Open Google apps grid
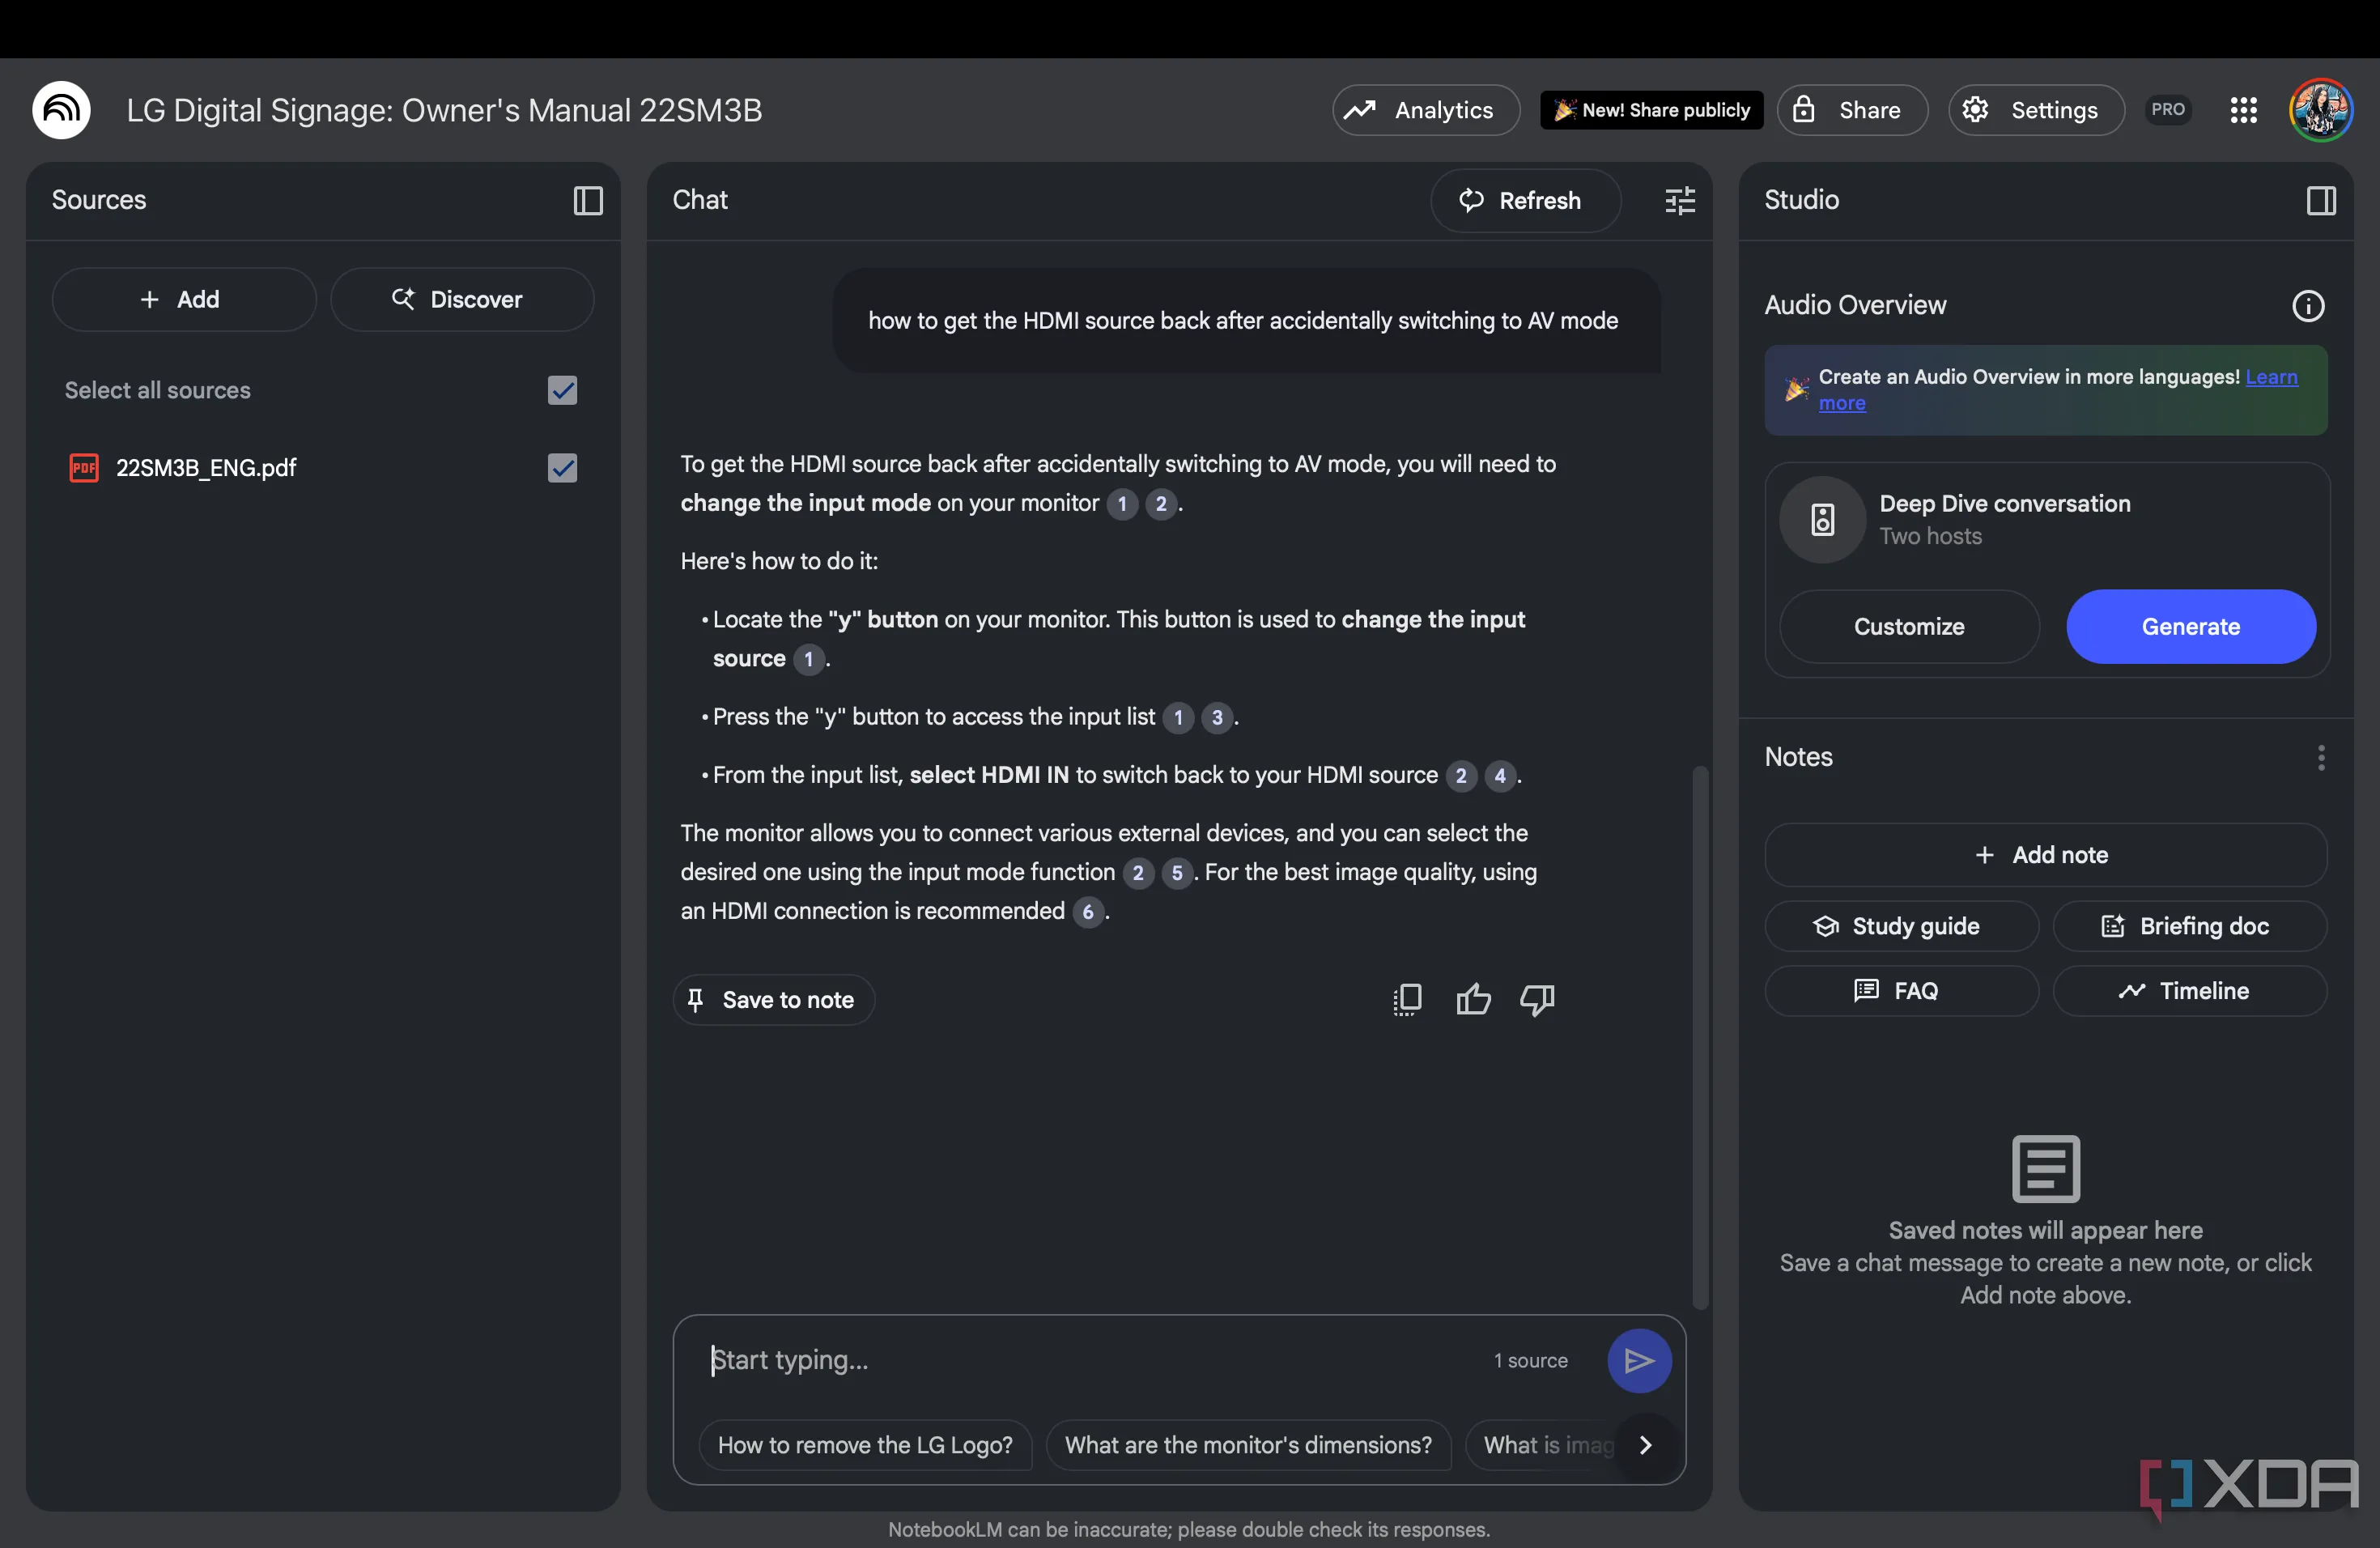 (2243, 110)
